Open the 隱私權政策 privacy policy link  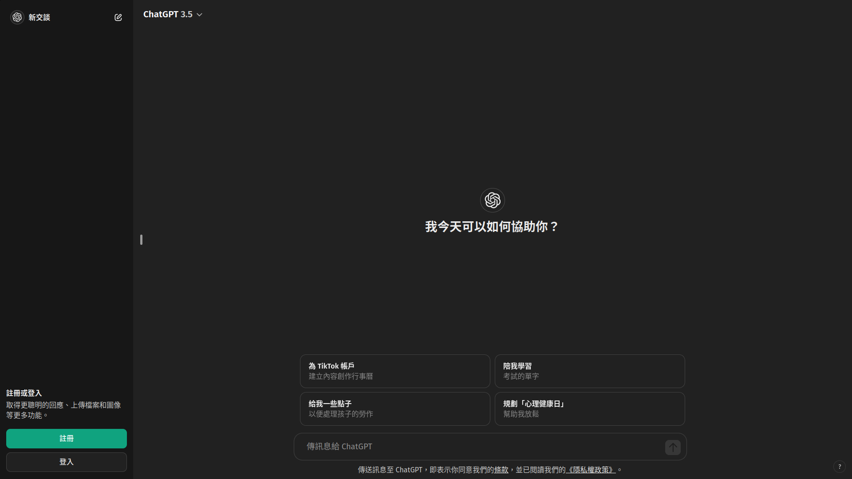[591, 470]
